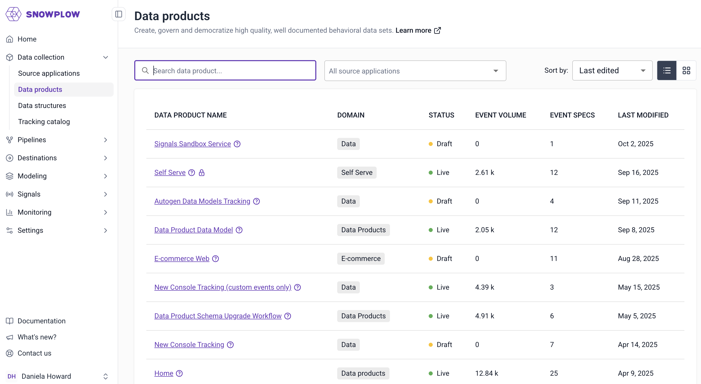Click the Self Serve domain tag

pos(357,172)
